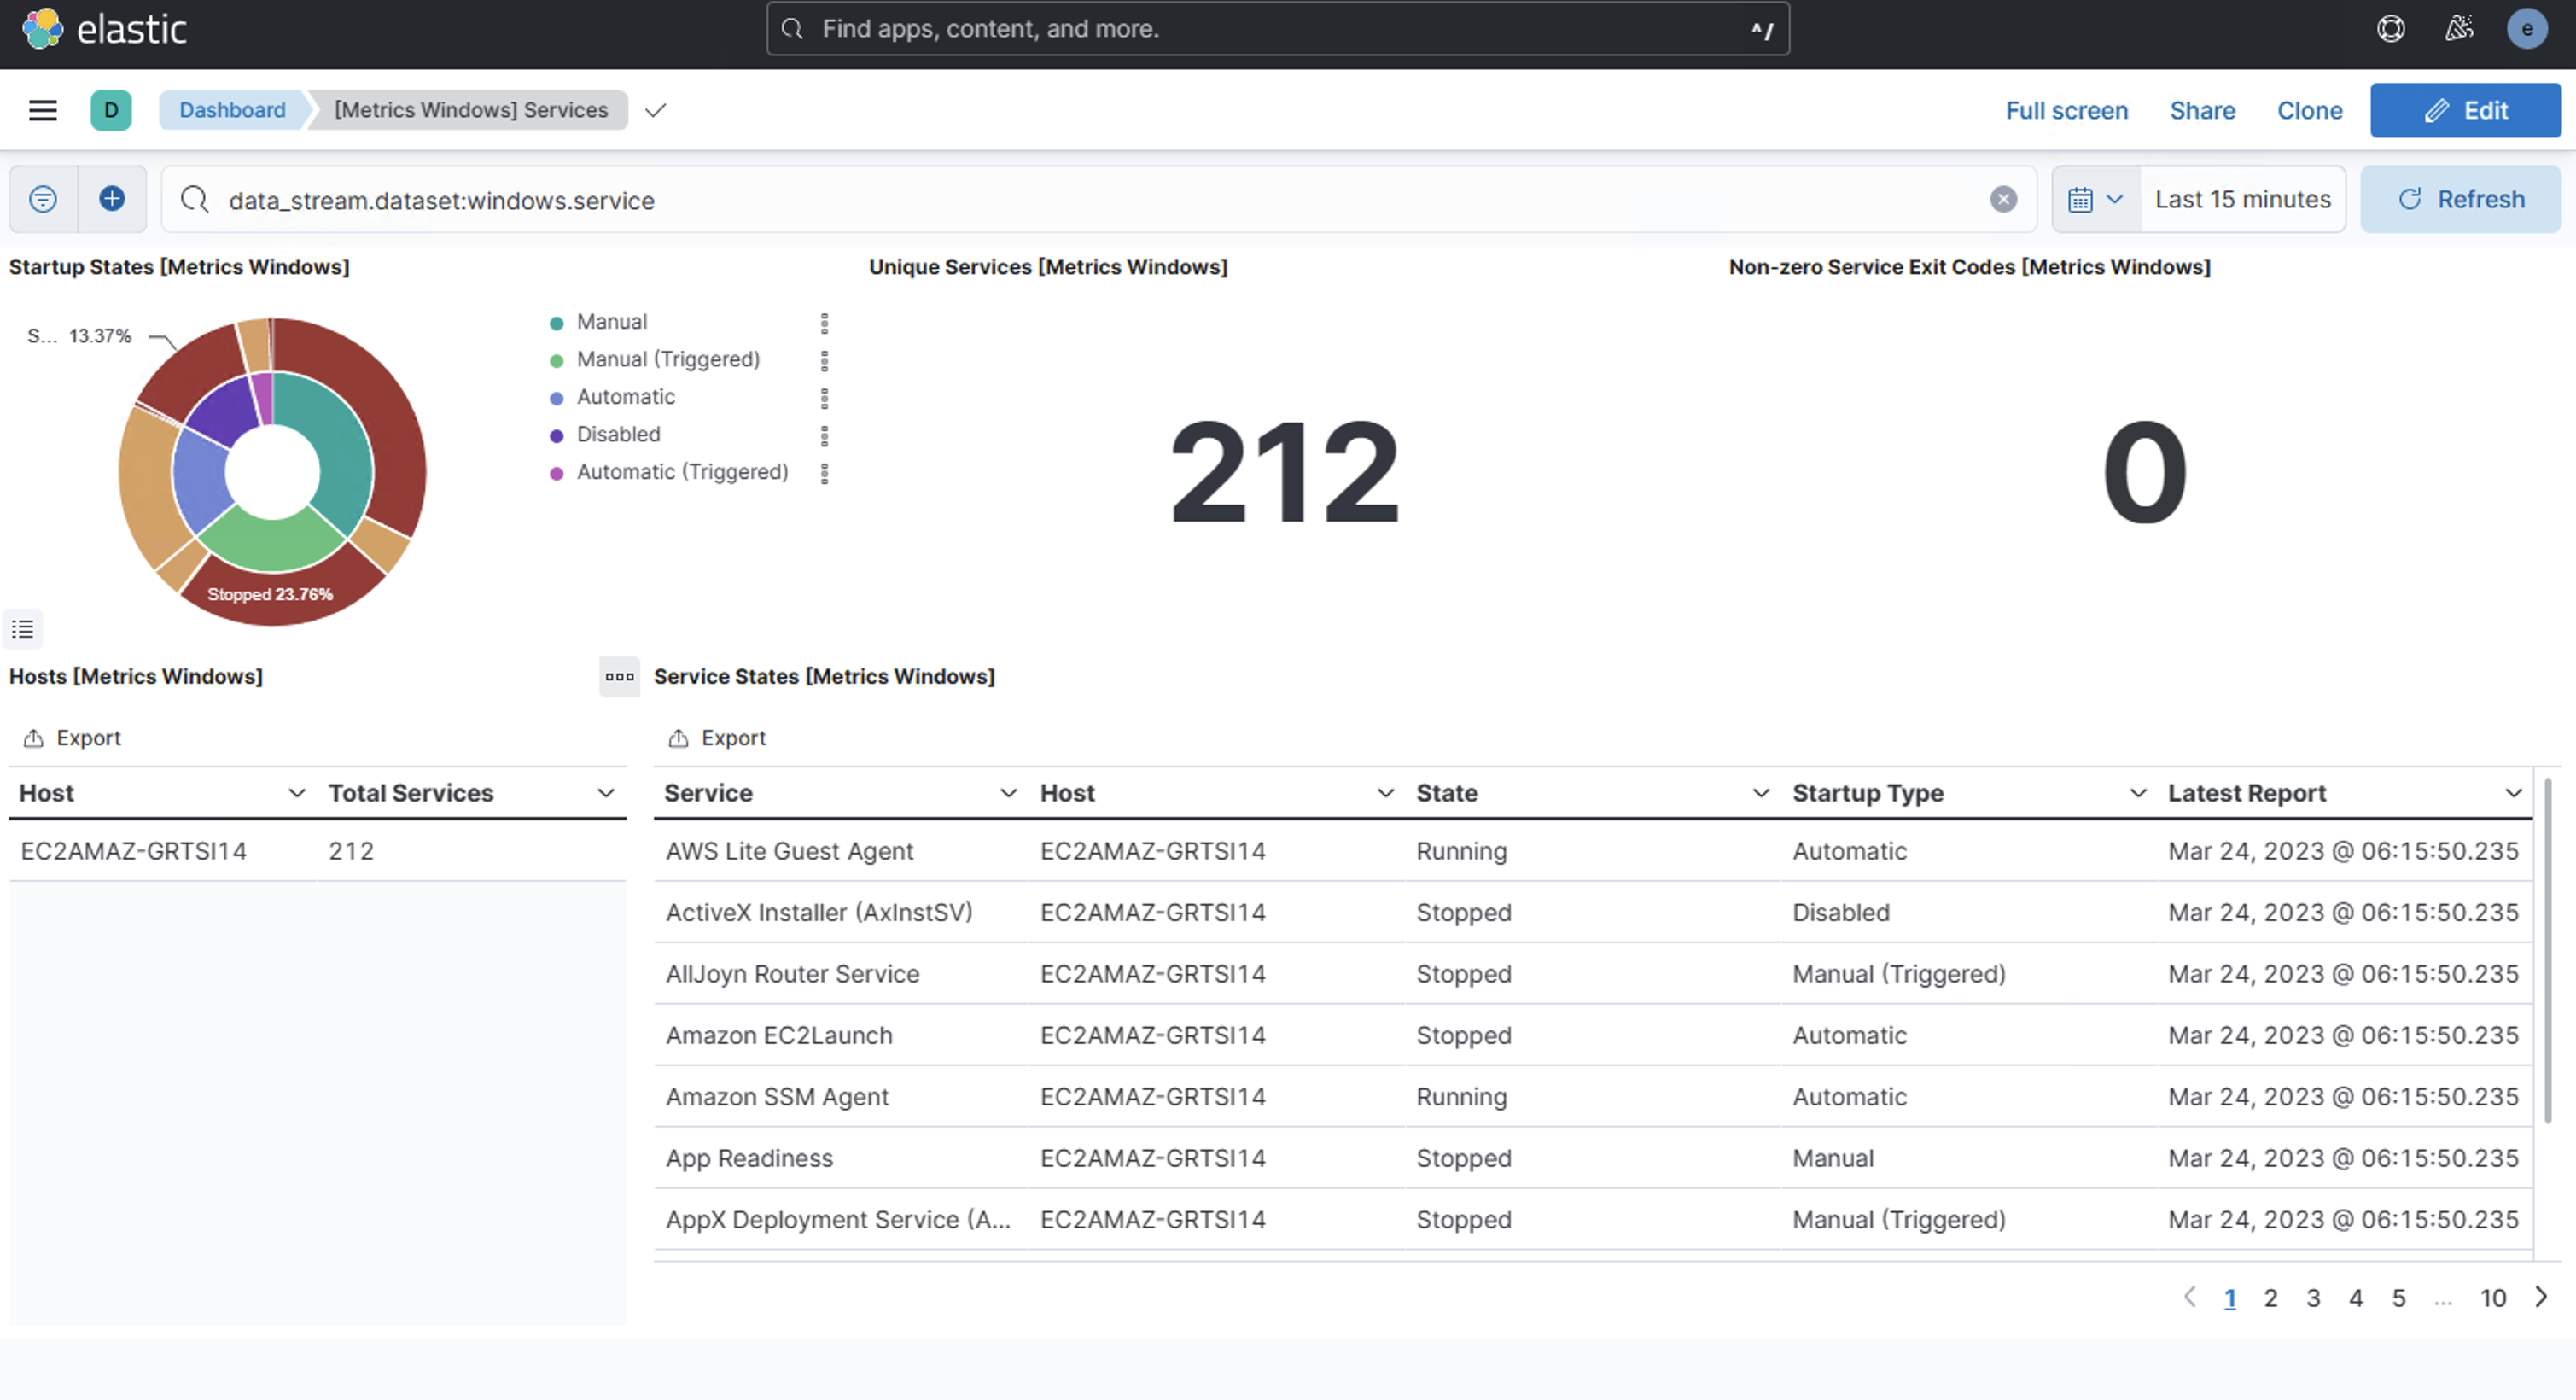Clear the query with the X icon

click(2002, 200)
